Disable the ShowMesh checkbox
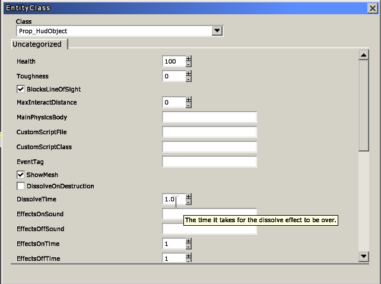 coord(21,175)
